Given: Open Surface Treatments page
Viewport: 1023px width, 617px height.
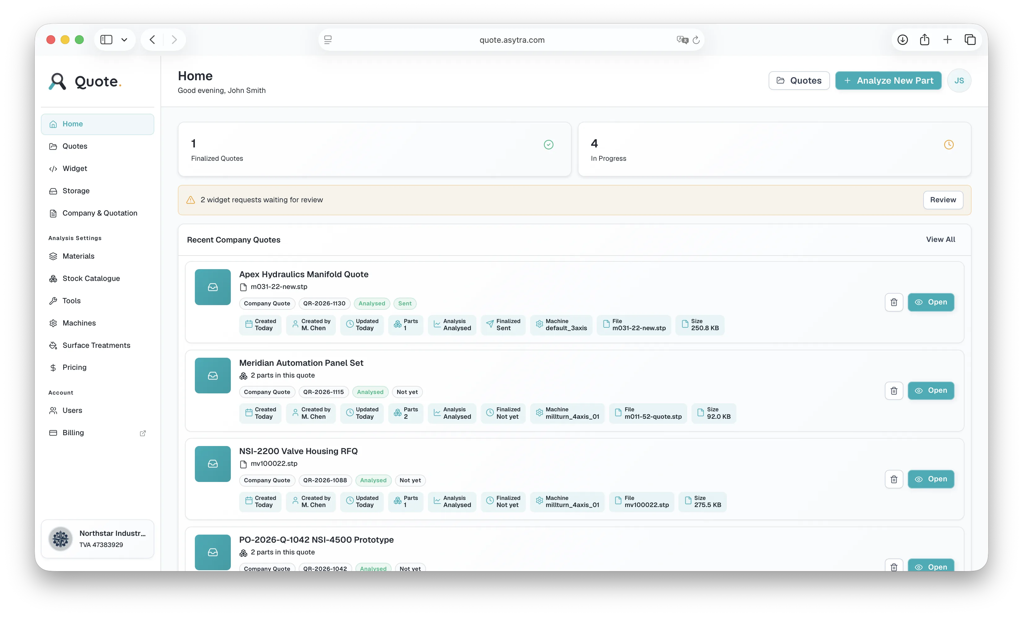Looking at the screenshot, I should click(97, 345).
